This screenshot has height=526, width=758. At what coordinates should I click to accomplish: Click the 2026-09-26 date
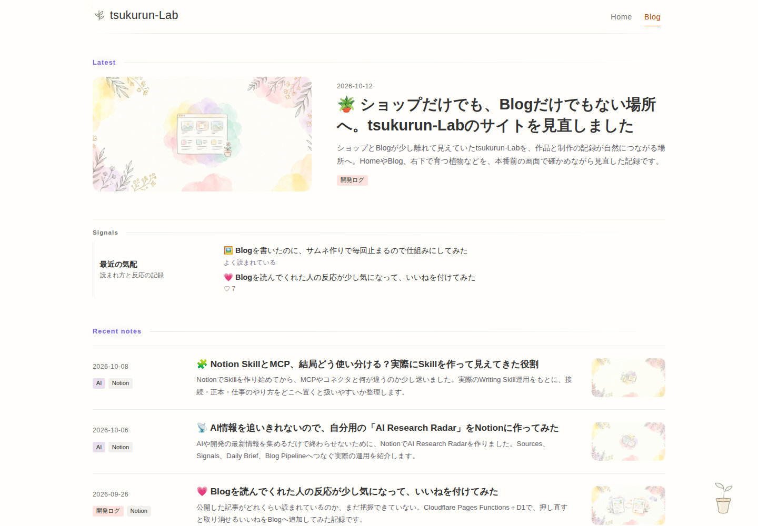[x=111, y=494]
